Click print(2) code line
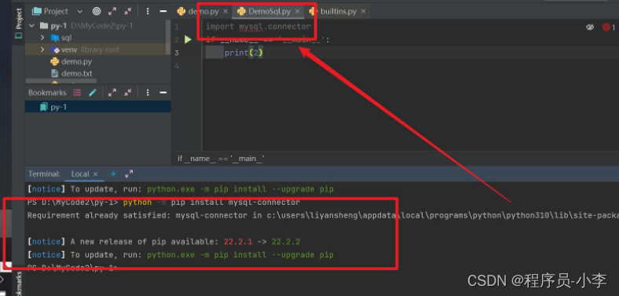This screenshot has width=619, height=296. point(244,53)
